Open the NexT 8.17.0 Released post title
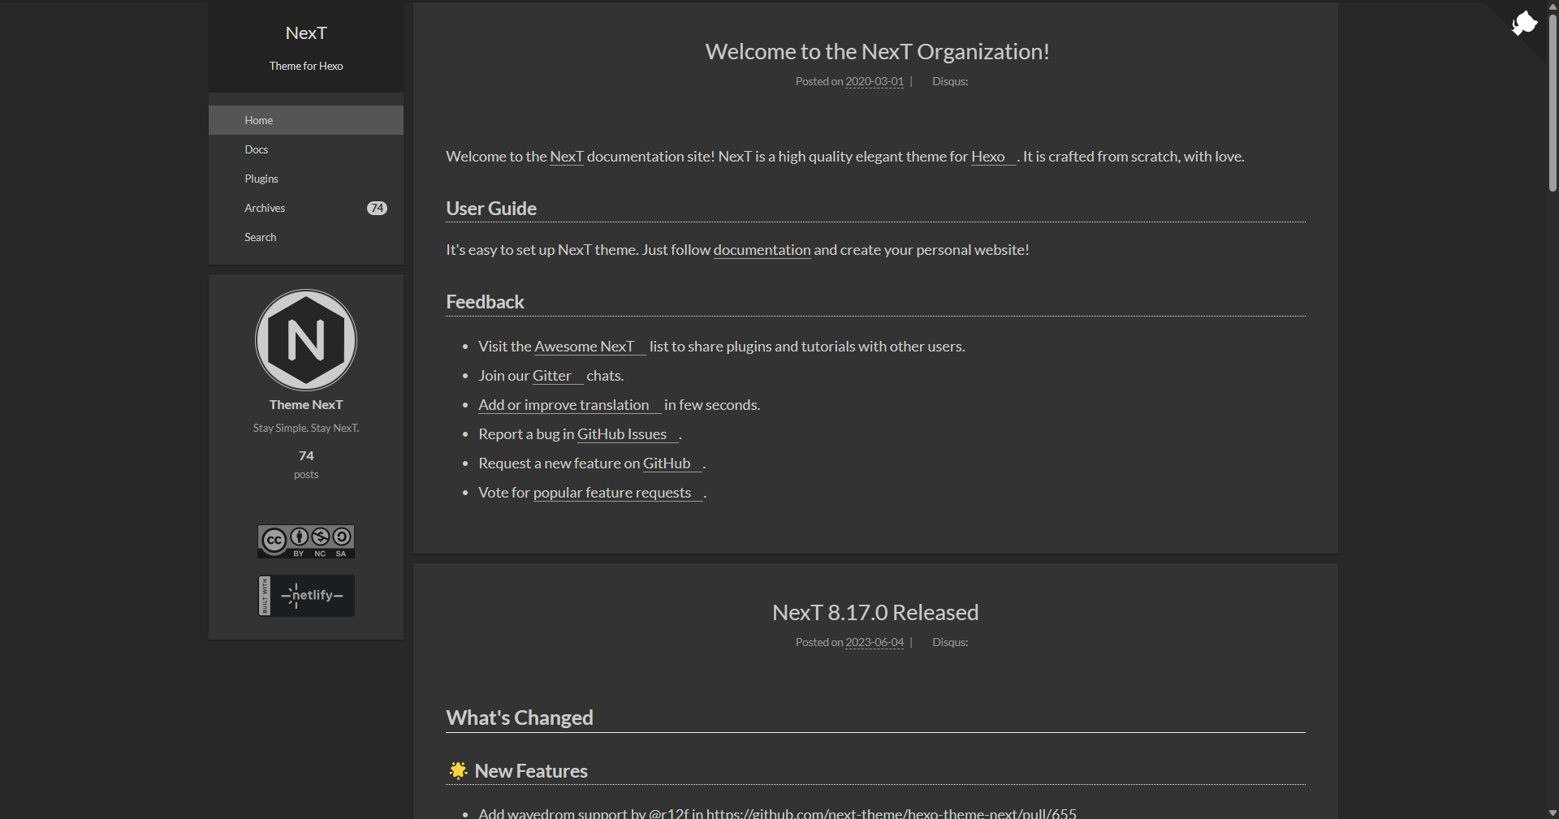Image resolution: width=1559 pixels, height=819 pixels. pos(875,612)
